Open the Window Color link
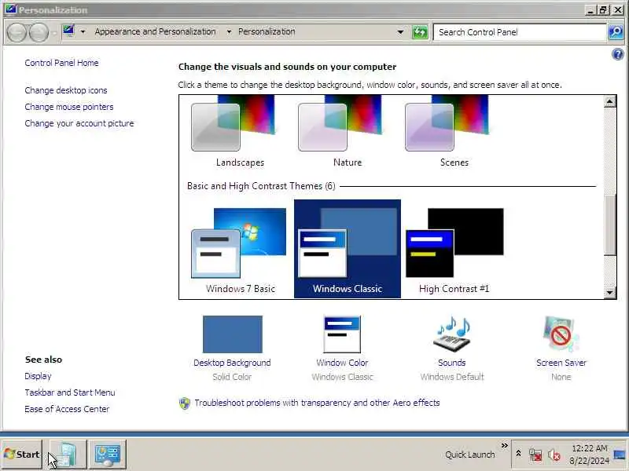Viewport: 629px width, 471px height. [x=342, y=363]
